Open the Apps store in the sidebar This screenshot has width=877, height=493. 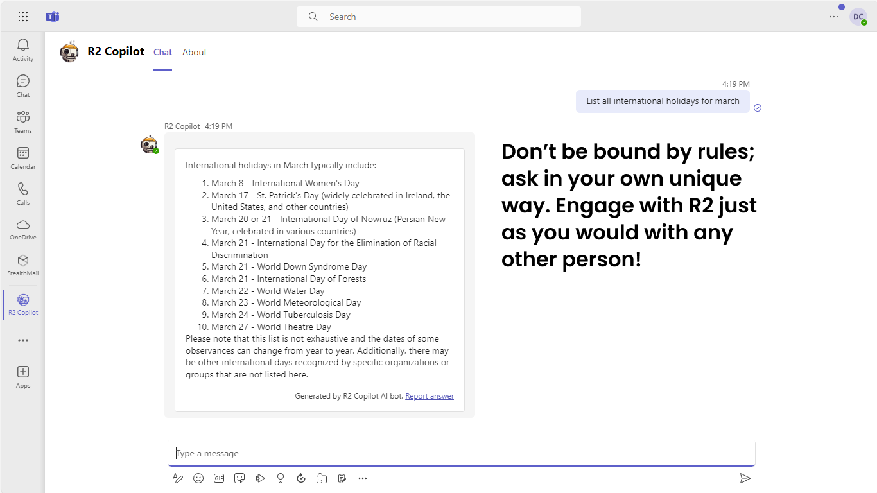23,377
